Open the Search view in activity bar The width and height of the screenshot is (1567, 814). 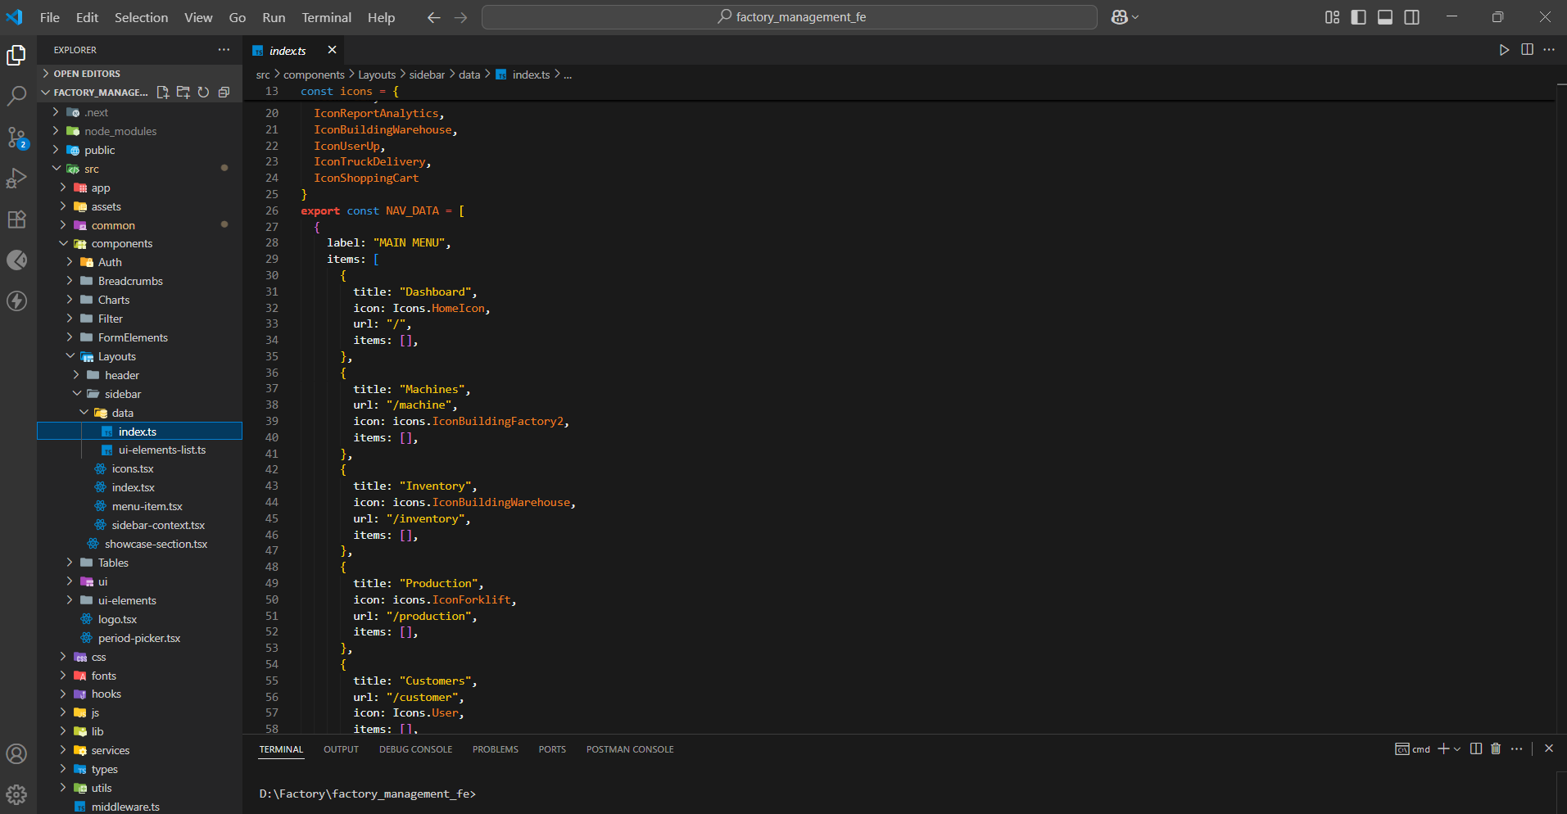(16, 96)
